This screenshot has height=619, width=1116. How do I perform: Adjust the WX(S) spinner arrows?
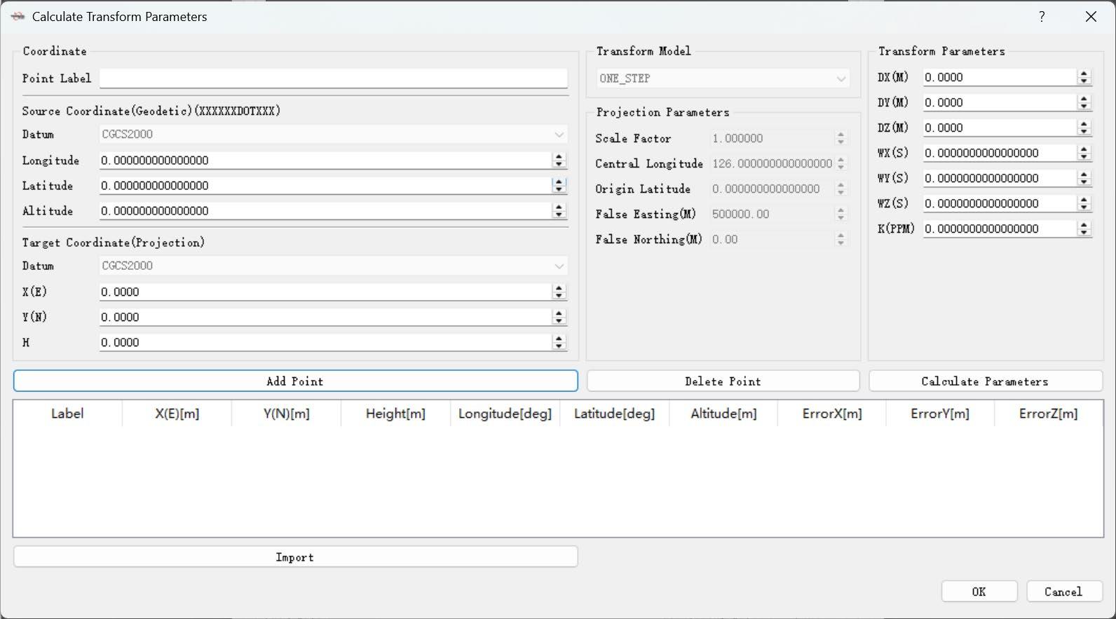click(x=1084, y=153)
